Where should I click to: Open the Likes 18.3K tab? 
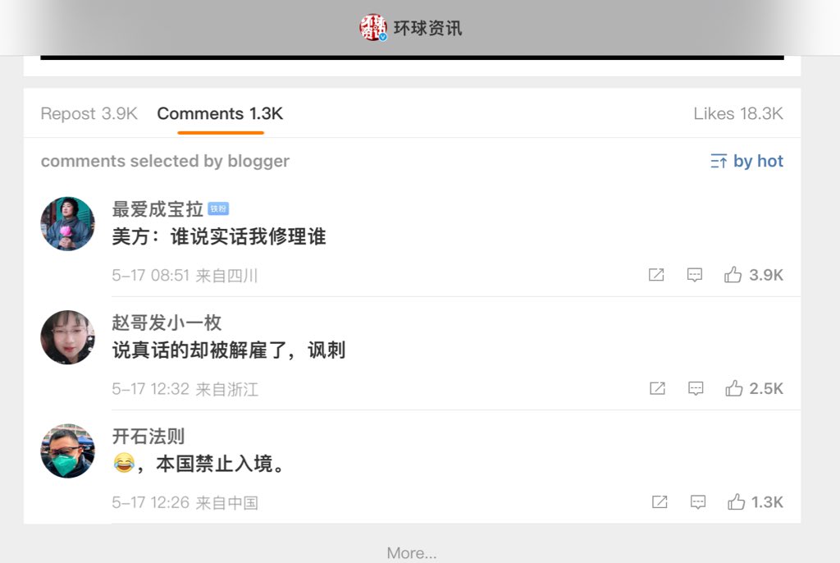(x=738, y=114)
